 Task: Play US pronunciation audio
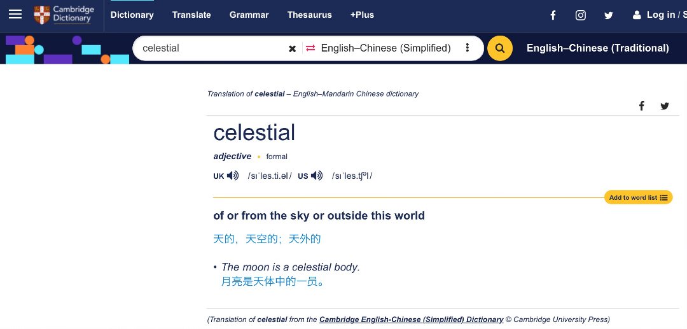coord(316,176)
